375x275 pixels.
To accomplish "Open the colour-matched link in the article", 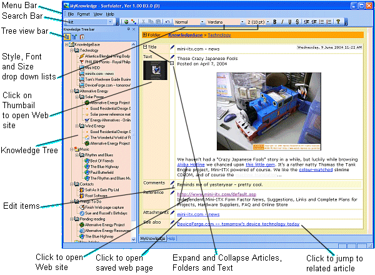I will tap(316, 170).
